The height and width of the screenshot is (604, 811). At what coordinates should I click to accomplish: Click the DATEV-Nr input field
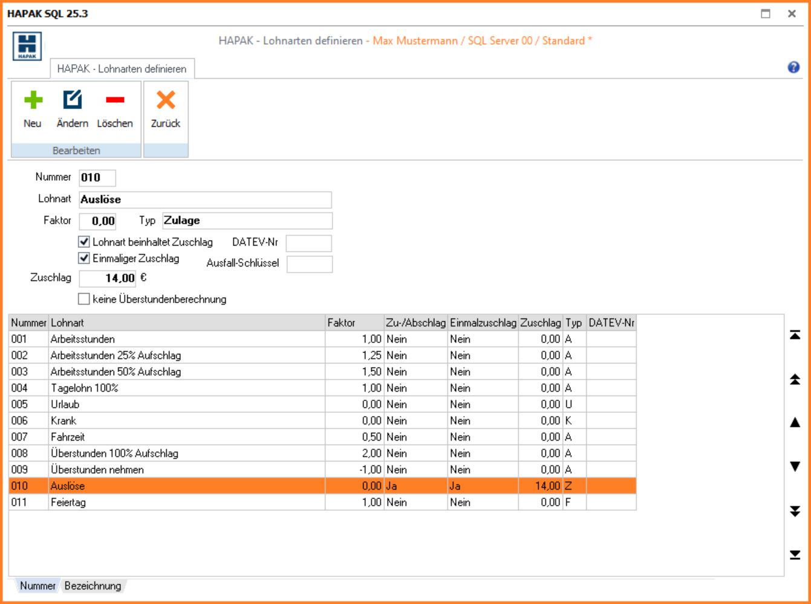click(308, 243)
